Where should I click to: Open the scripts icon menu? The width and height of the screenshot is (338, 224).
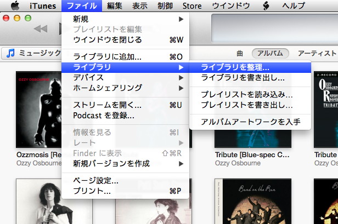tap(266, 6)
